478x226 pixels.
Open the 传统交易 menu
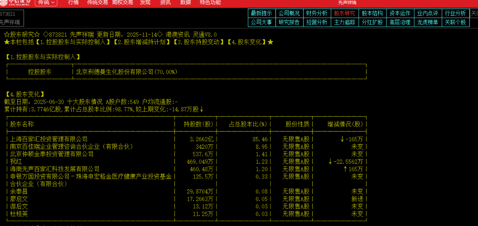tap(97, 2)
